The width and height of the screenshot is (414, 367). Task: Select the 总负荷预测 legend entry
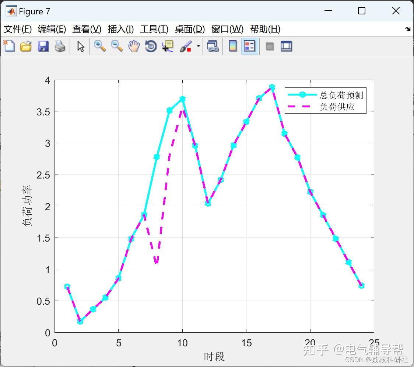(x=326, y=95)
